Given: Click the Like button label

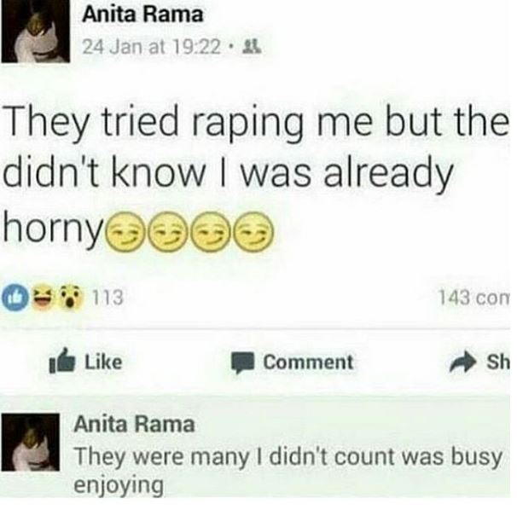Looking at the screenshot, I should click(x=103, y=362).
